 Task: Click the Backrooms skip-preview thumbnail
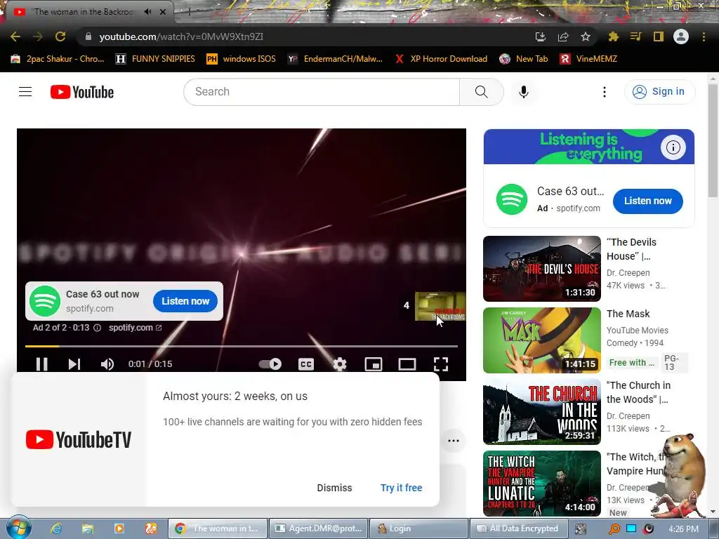[x=440, y=306]
